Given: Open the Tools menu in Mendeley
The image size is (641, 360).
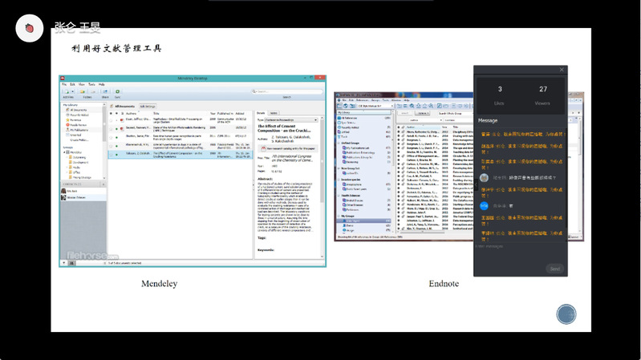Looking at the screenshot, I should tap(91, 84).
